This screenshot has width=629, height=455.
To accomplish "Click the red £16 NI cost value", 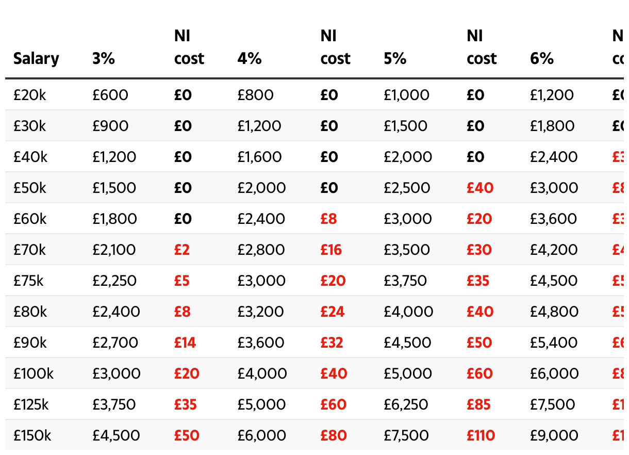I will [331, 250].
